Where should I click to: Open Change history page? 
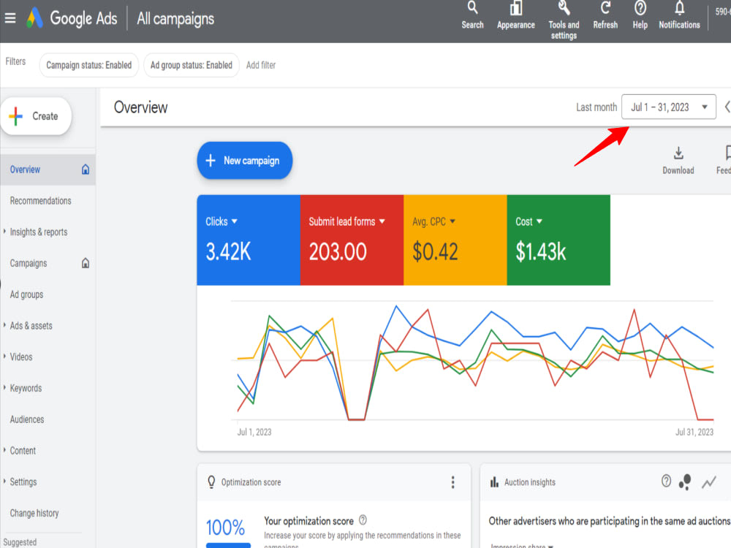34,513
